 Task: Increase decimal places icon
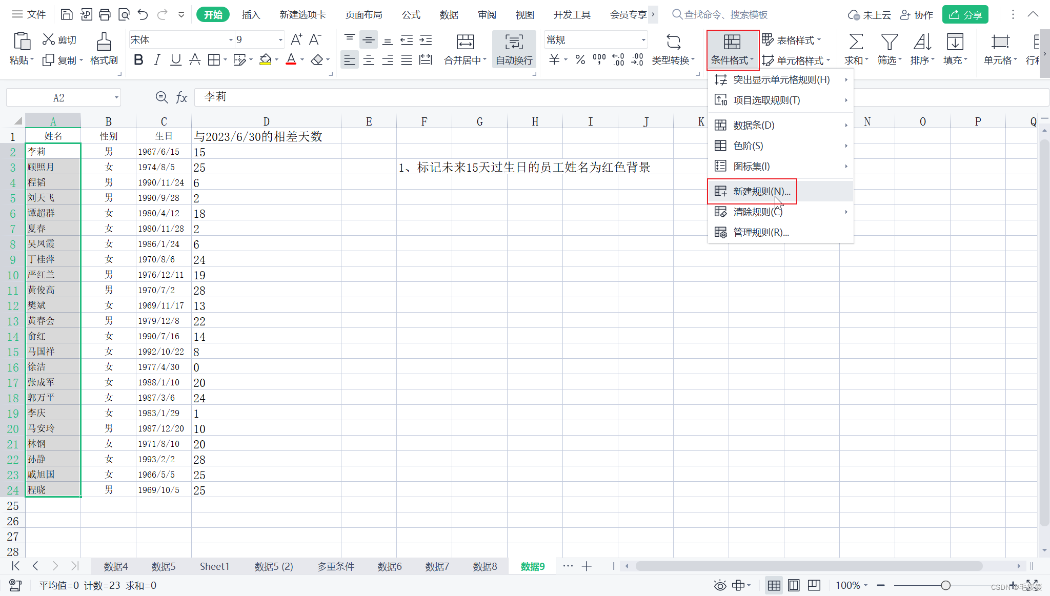pos(618,60)
